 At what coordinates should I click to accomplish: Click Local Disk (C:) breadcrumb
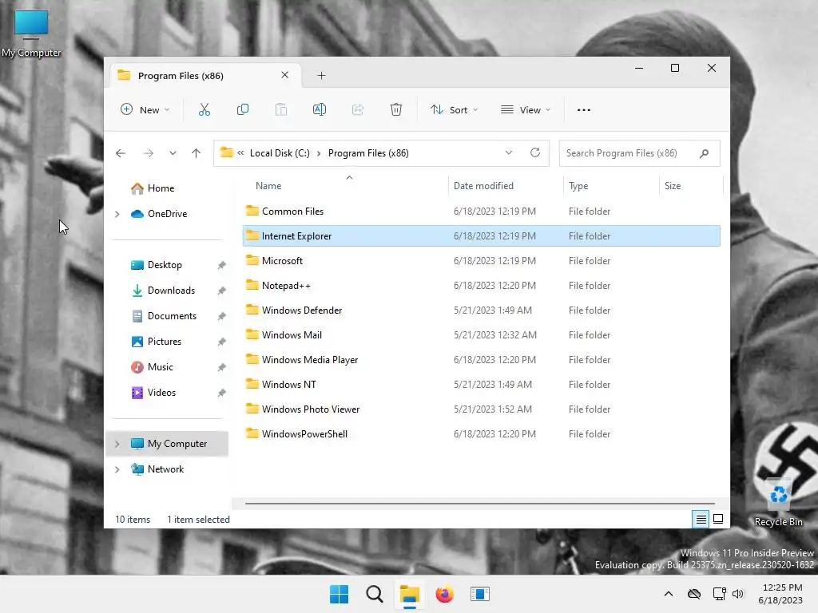click(280, 153)
